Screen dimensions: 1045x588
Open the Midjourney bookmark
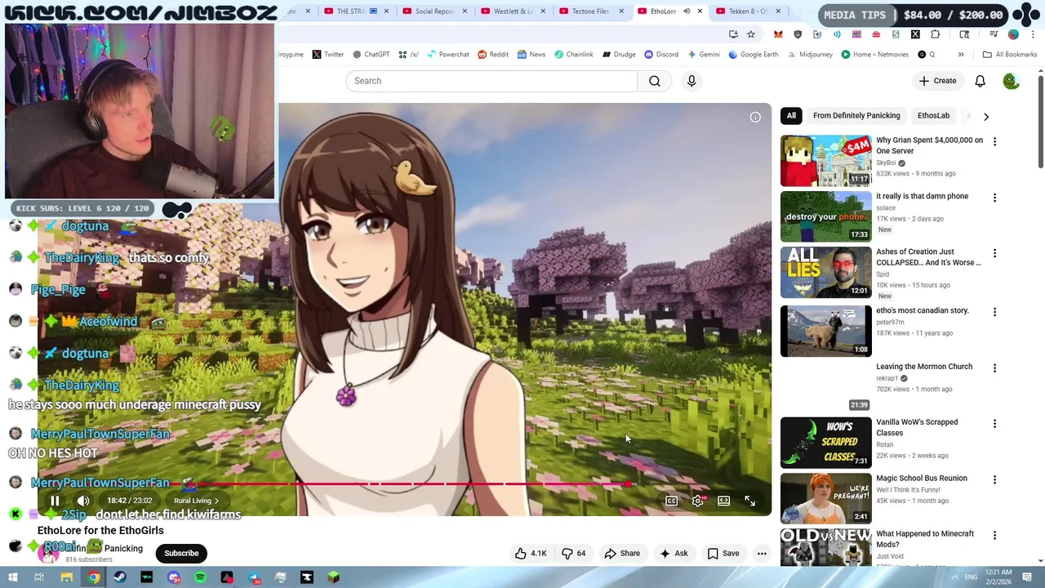tap(810, 55)
